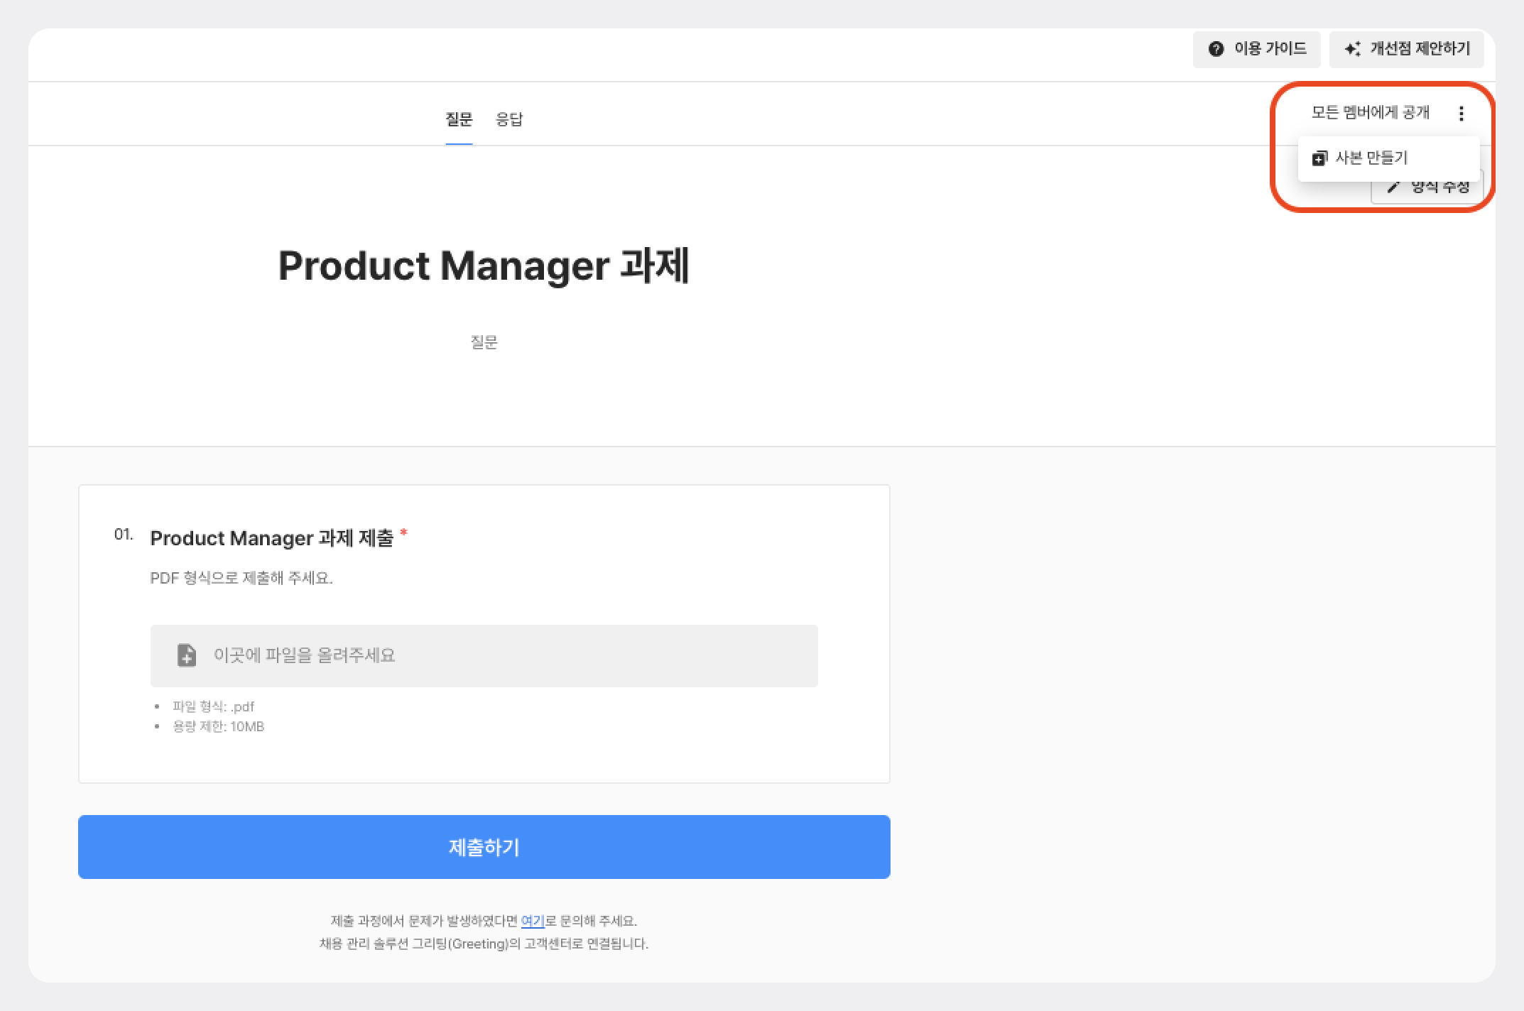Open the 이용 가이드 button

point(1256,49)
